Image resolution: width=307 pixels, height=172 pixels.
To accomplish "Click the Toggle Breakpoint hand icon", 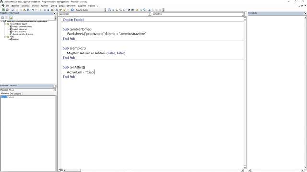I will 137,10.
